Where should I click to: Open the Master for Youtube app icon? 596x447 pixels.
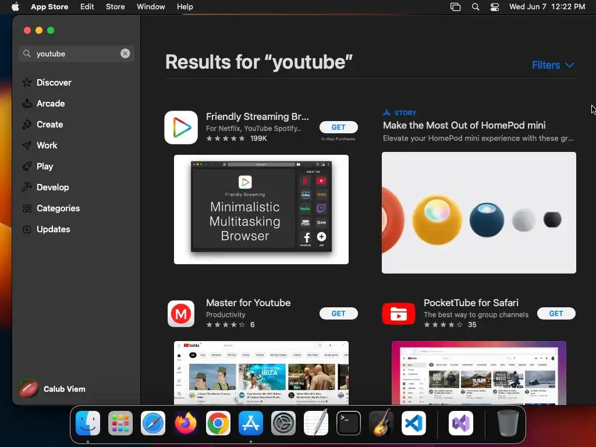tap(181, 314)
